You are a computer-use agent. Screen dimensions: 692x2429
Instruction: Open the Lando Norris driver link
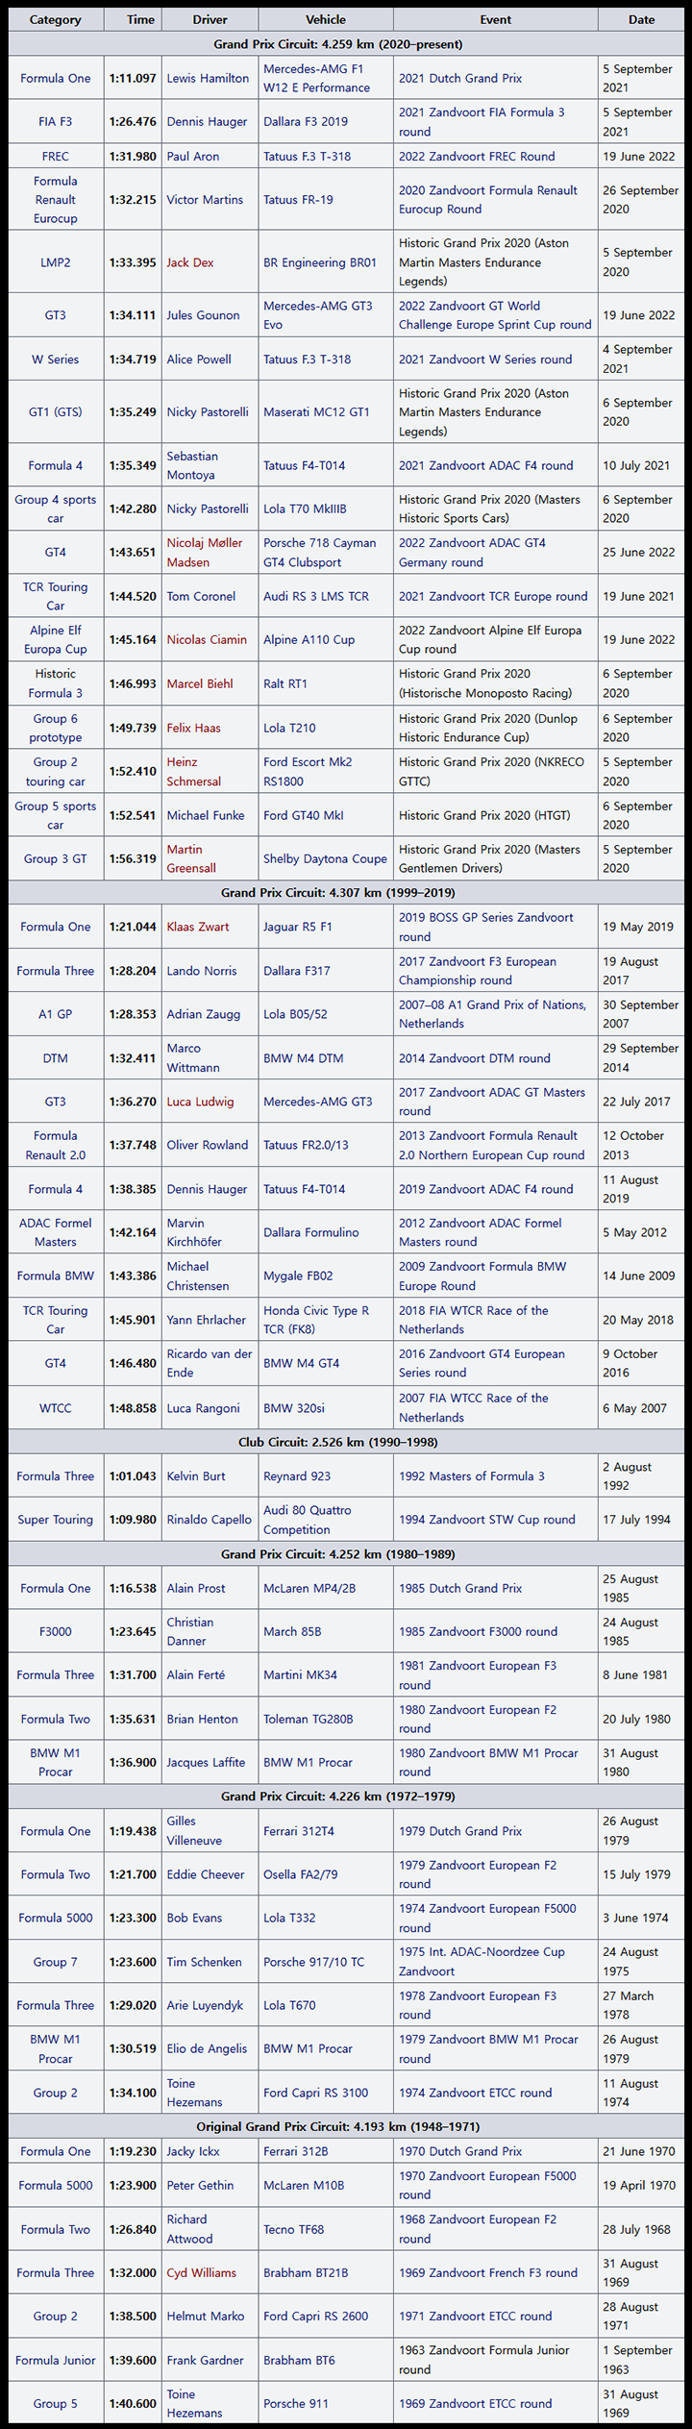click(202, 971)
